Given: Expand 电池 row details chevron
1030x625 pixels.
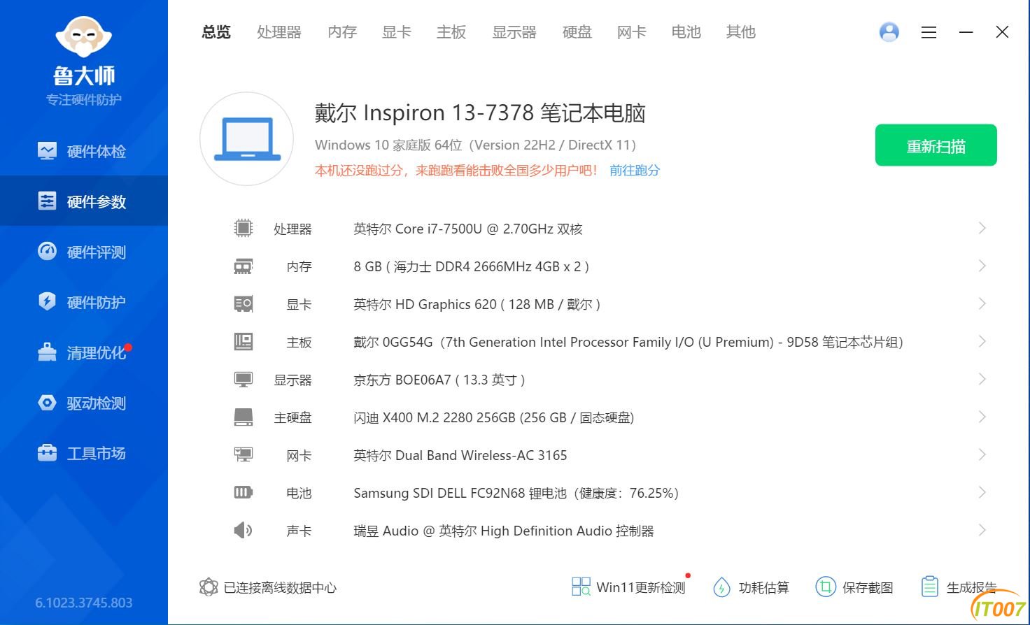Looking at the screenshot, I should pos(982,492).
